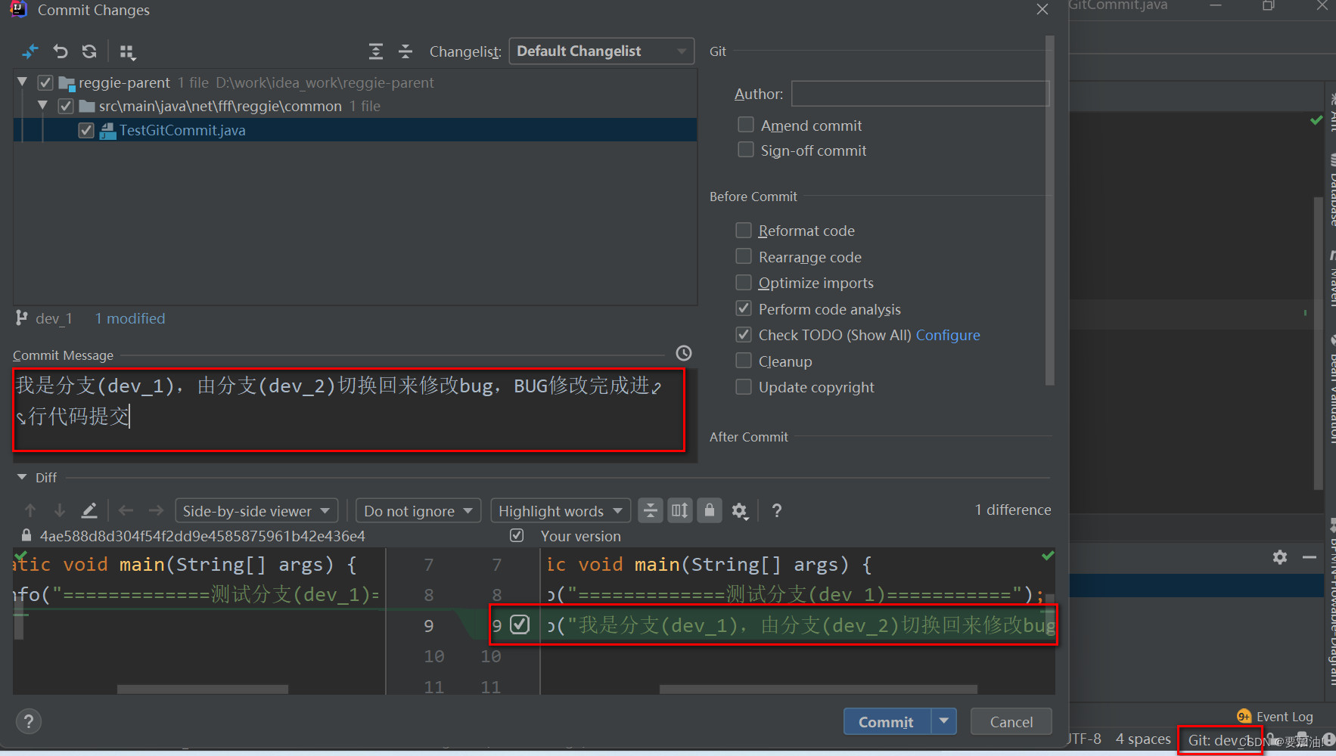Click the diff help question mark

coord(776,510)
